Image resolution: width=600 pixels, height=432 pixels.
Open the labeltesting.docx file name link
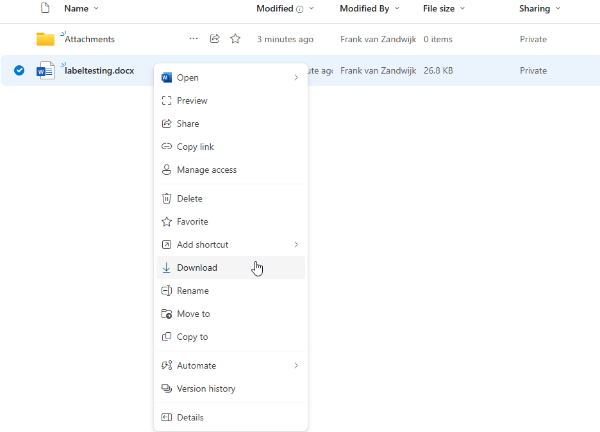(x=99, y=70)
